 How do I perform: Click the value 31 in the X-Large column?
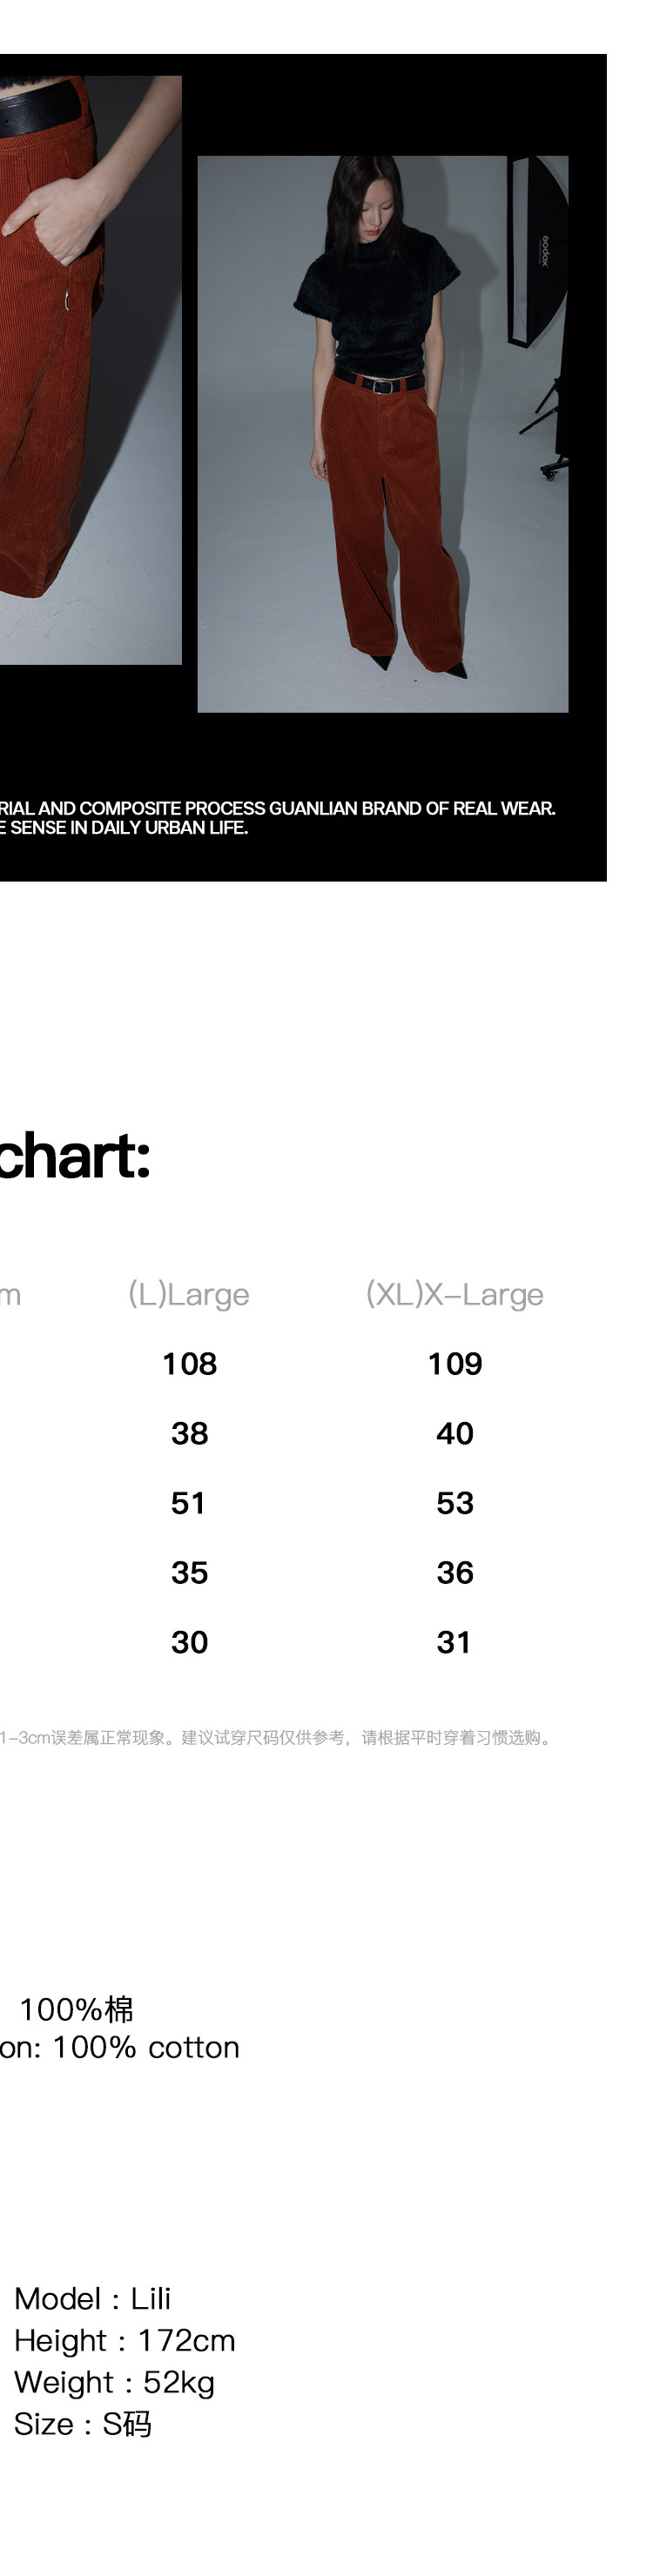(x=454, y=1642)
